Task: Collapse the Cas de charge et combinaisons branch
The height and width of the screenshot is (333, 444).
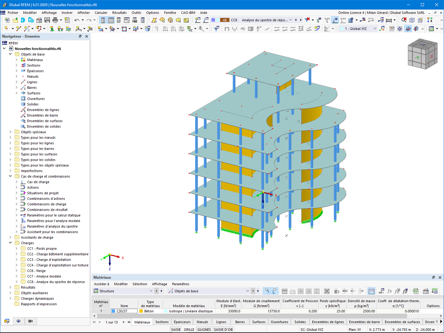Action: point(10,176)
